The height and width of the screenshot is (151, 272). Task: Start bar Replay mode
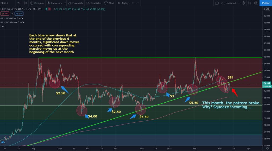point(123,3)
